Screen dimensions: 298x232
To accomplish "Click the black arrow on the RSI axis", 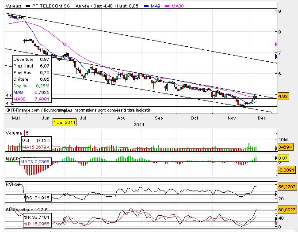I will click(x=276, y=194).
